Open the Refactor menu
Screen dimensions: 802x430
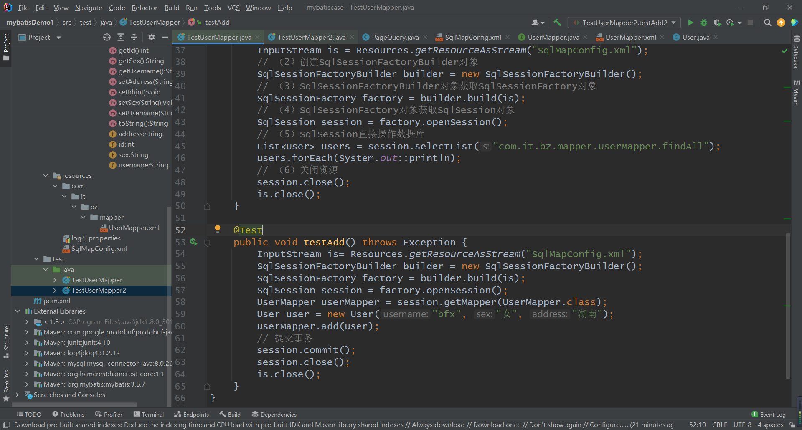pos(144,8)
